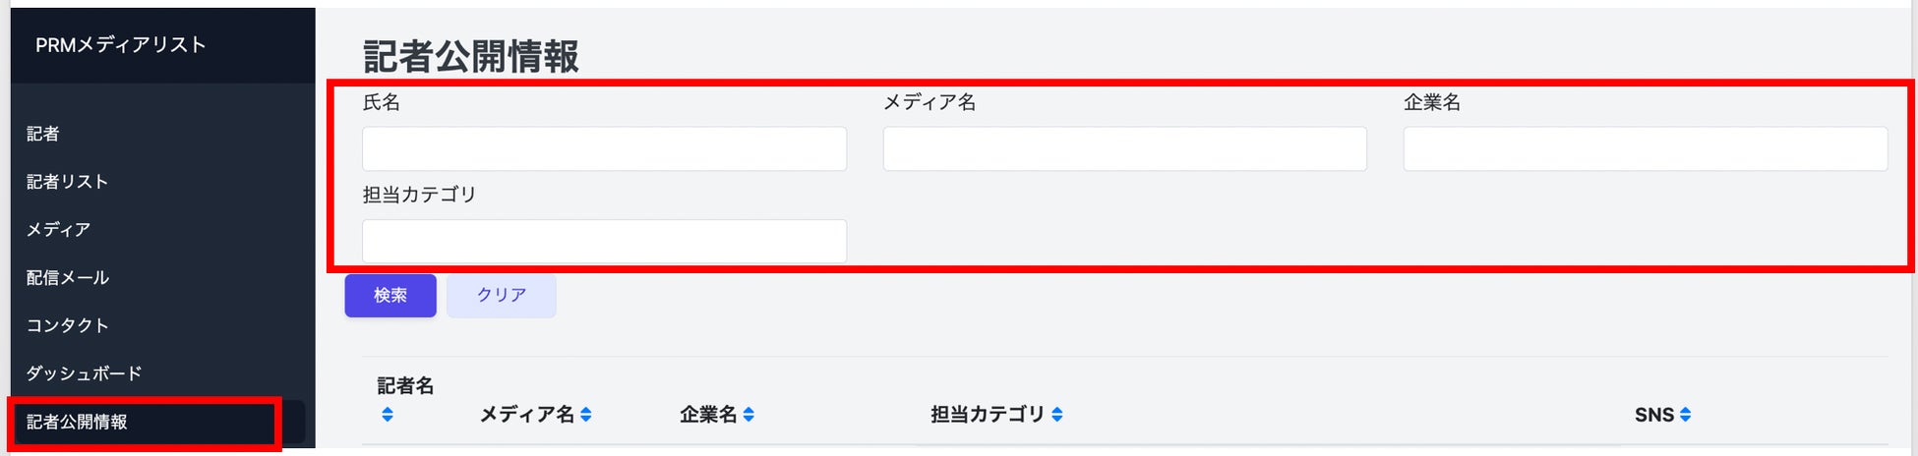Focus the 企業名 input field
This screenshot has width=1918, height=456.
pos(1645,149)
